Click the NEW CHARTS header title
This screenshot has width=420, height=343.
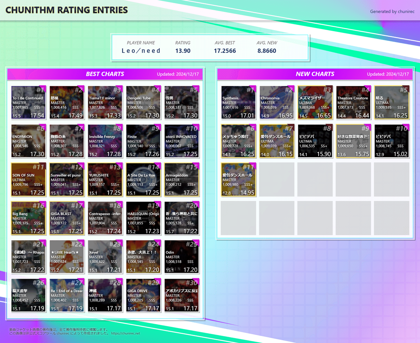[315, 74]
